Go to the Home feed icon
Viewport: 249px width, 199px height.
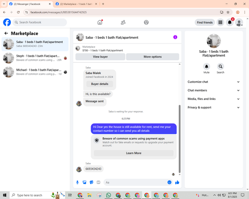click(x=100, y=22)
